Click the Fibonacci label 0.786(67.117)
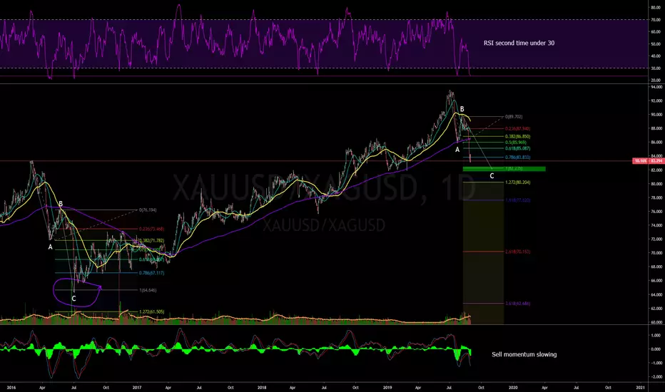Screen dimensions: 665x392 (x=151, y=273)
